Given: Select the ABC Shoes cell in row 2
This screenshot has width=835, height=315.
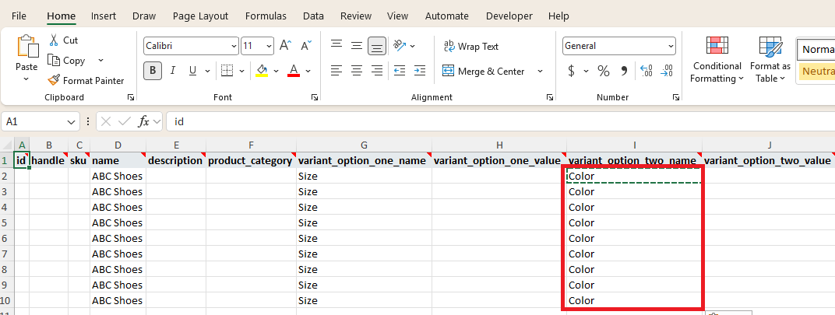Looking at the screenshot, I should point(118,176).
